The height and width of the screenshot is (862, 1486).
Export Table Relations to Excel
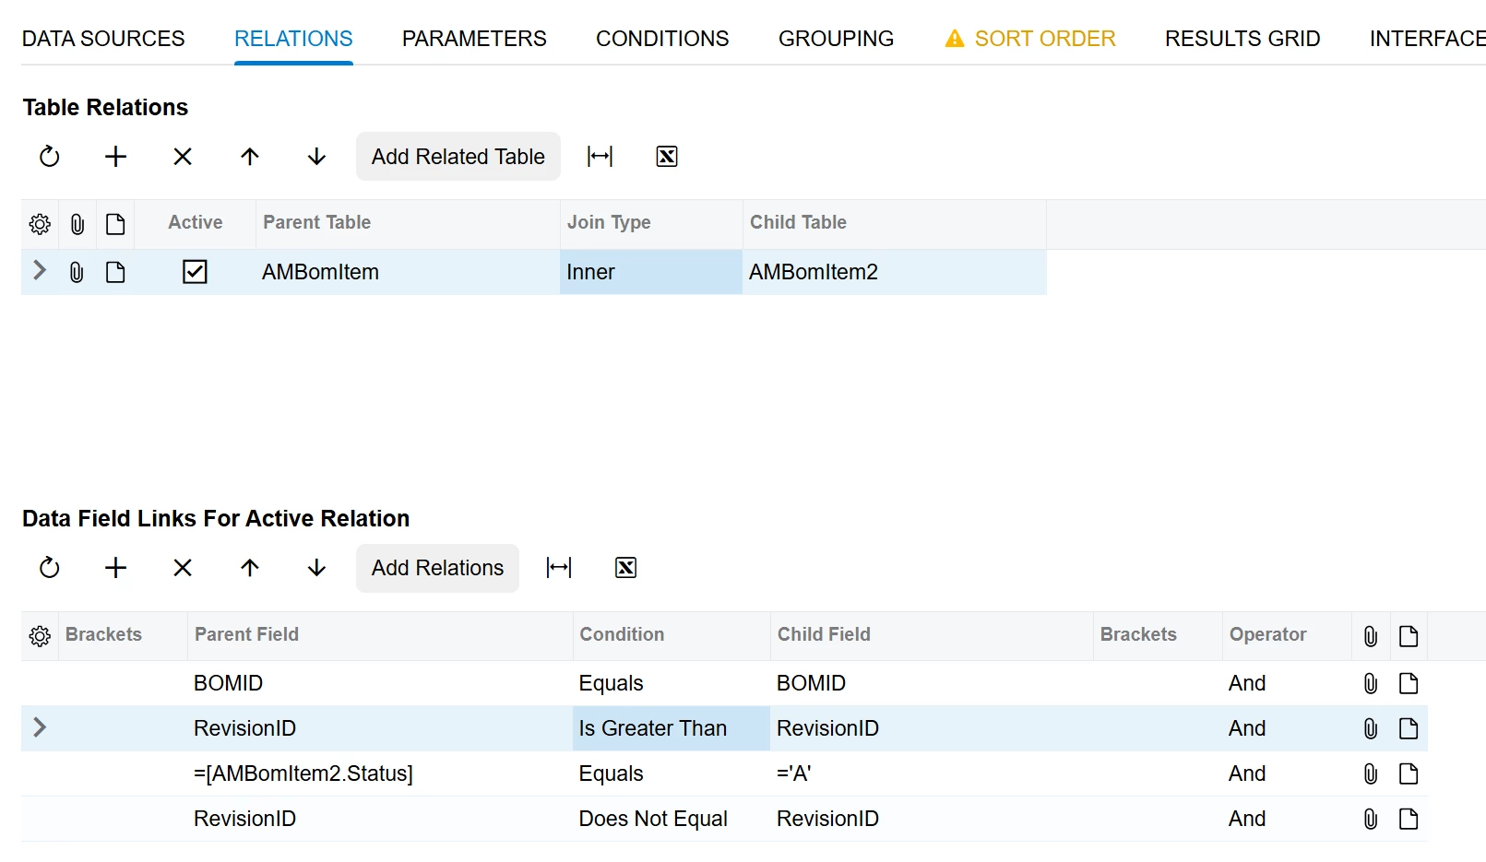pyautogui.click(x=667, y=157)
